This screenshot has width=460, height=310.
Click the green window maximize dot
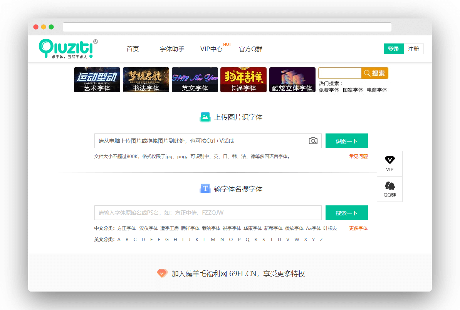click(51, 27)
